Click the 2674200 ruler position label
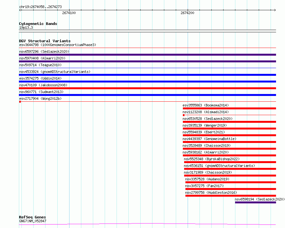 coord(187,13)
